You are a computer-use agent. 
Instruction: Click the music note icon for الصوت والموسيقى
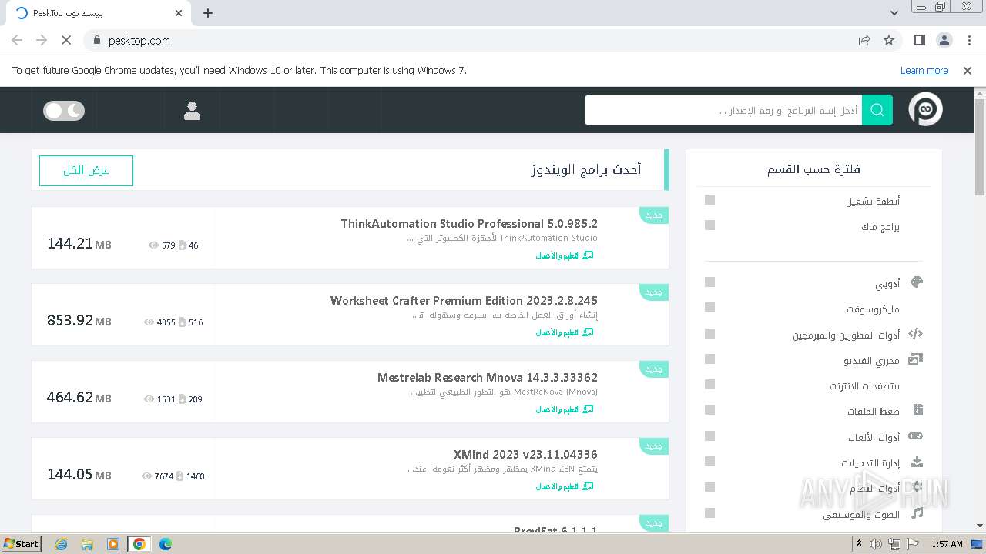917,512
